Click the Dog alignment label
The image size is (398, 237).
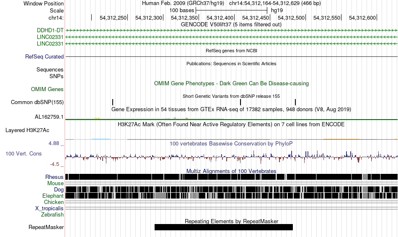tap(59, 190)
